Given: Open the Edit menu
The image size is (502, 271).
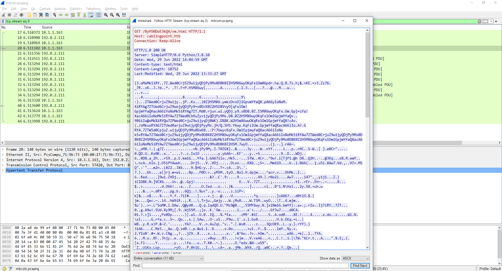Looking at the screenshot, I should (x=14, y=9).
